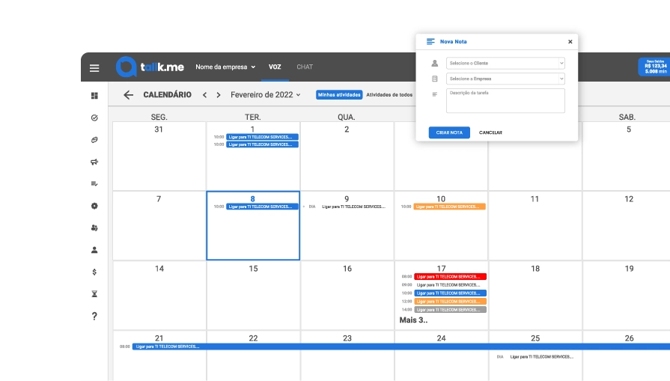Click the account balance R$ 123,34 badge

click(x=654, y=67)
